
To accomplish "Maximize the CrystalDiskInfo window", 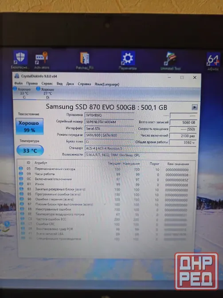I will pos(182,77).
